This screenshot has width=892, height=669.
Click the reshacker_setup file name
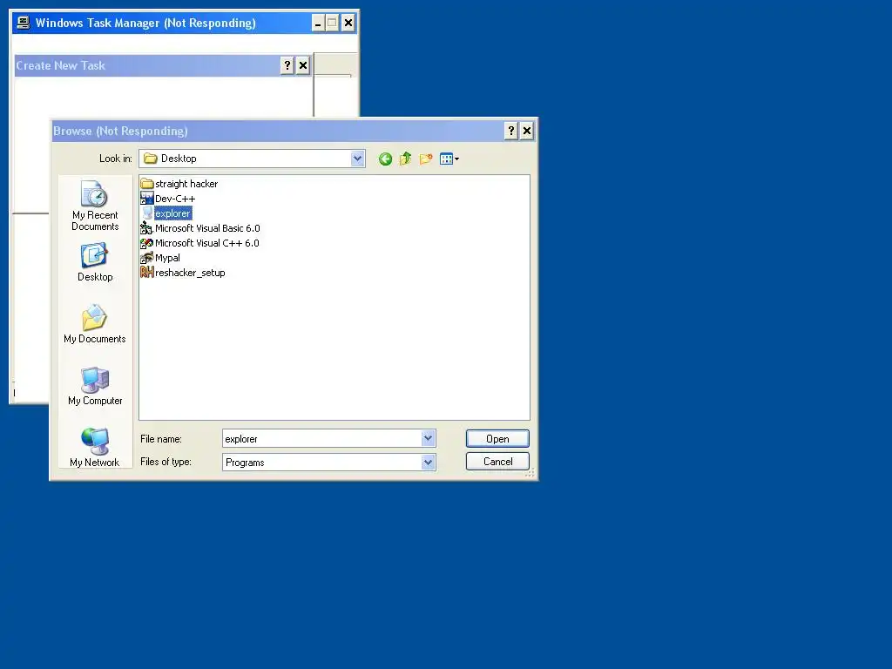pos(190,273)
